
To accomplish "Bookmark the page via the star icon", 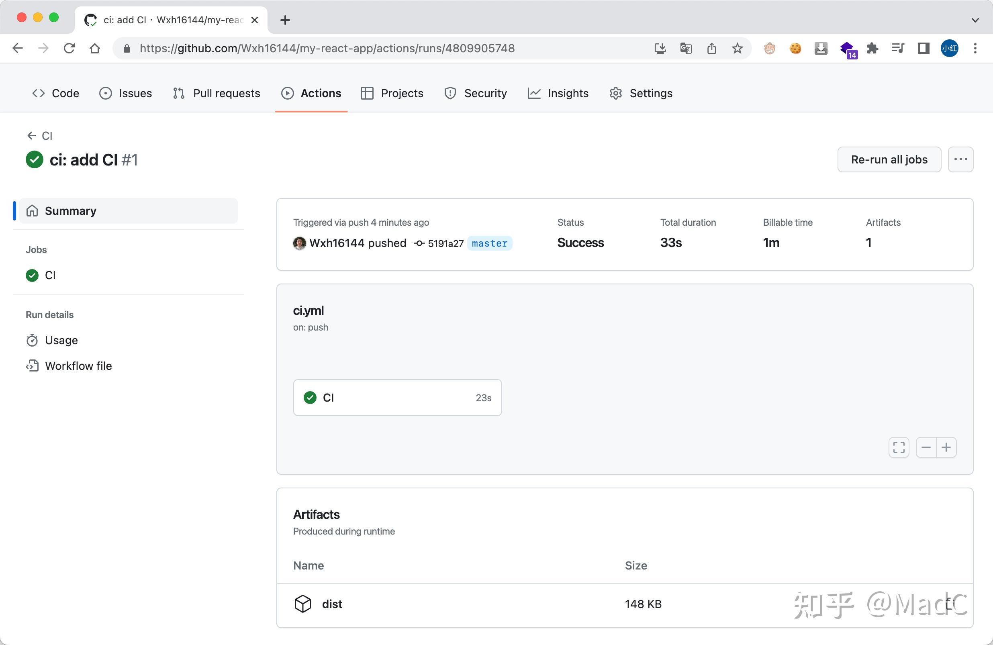I will pos(737,48).
